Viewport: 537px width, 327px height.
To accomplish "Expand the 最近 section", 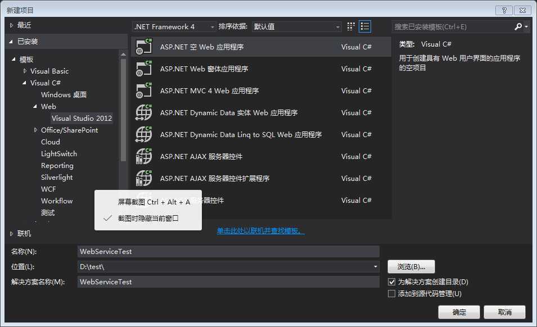I will coord(11,25).
